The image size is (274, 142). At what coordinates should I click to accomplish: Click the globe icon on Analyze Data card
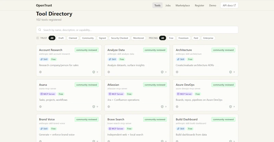click(109, 72)
